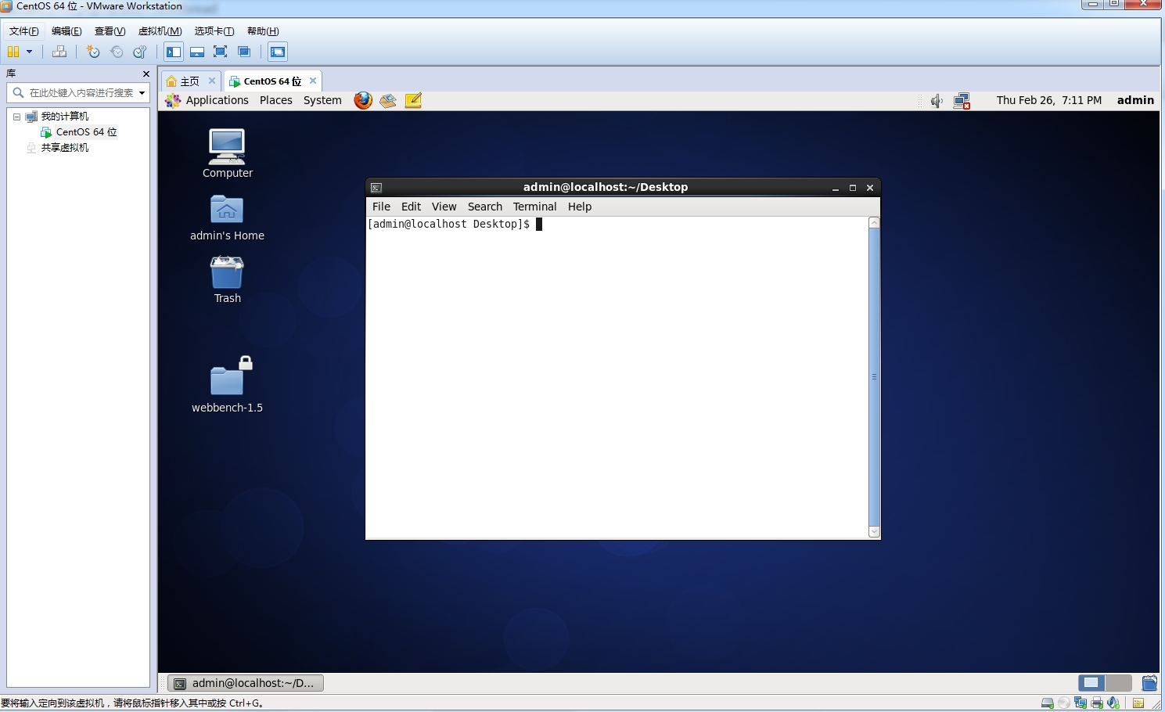Open the 虚拟机(M) menu
Screen dimensions: 1165x712
[x=160, y=31]
